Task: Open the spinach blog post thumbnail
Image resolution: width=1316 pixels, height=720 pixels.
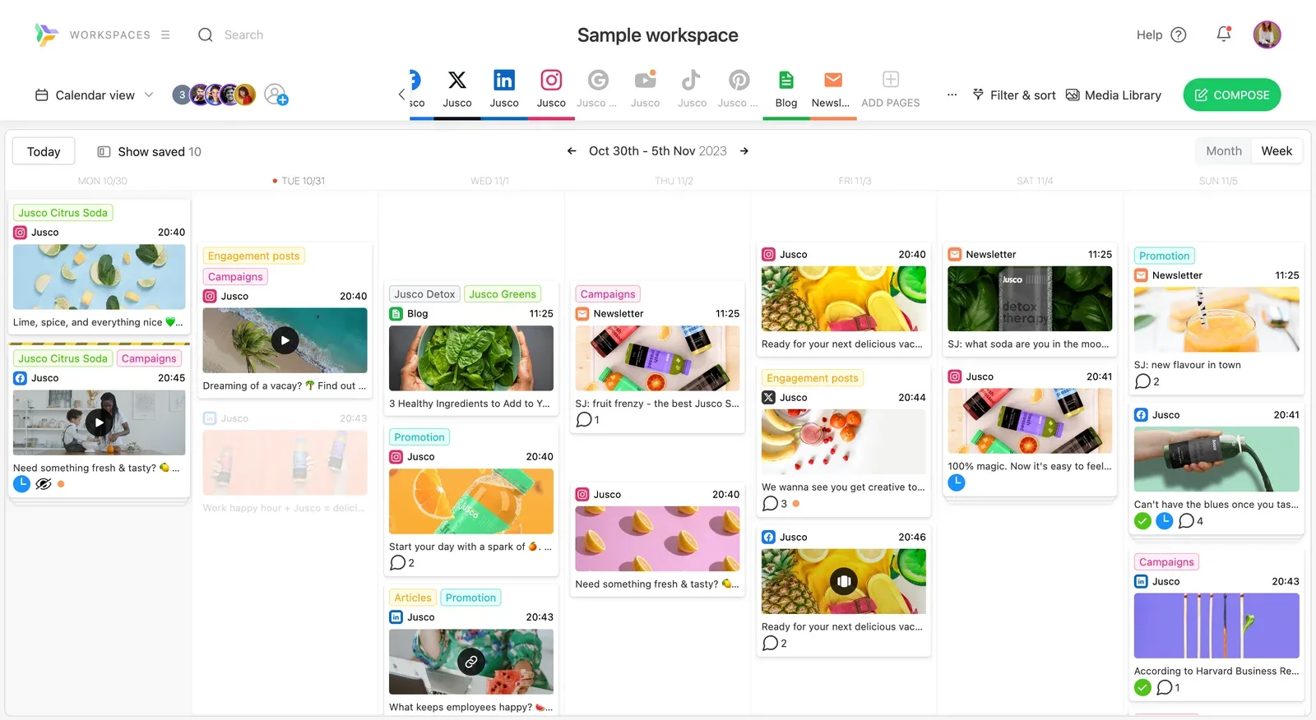Action: coord(471,358)
